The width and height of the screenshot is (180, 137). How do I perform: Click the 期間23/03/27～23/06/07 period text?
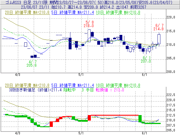point(71,2)
